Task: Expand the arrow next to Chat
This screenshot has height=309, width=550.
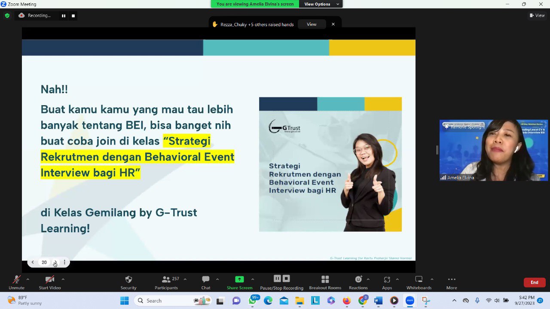Action: [x=217, y=279]
